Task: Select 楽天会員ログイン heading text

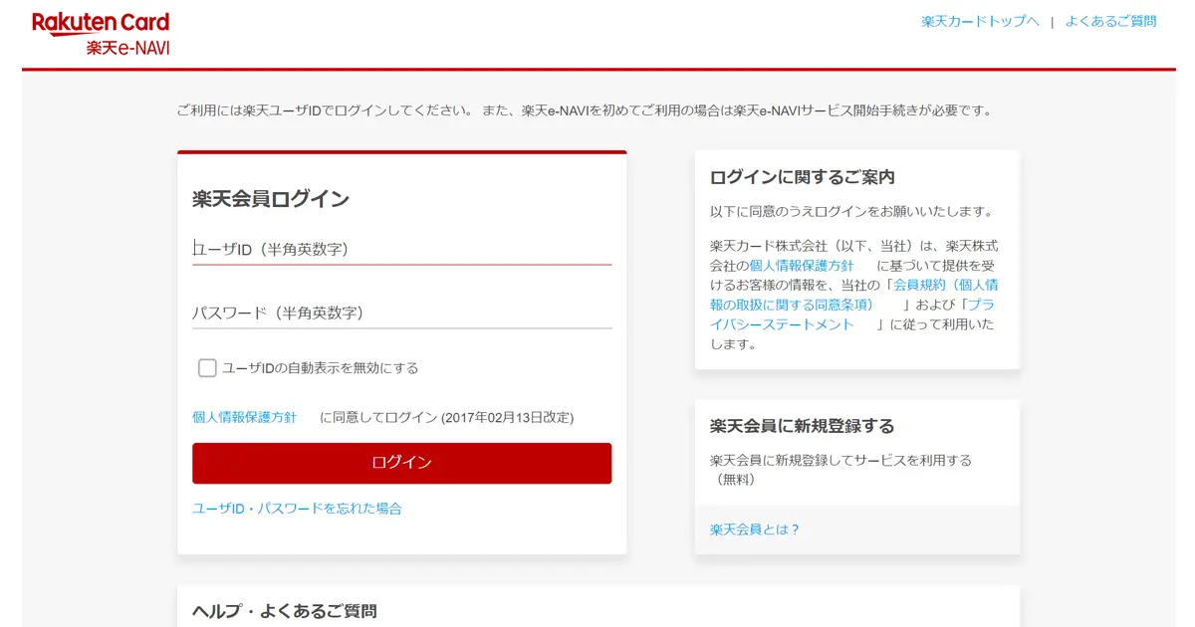Action: [x=271, y=199]
